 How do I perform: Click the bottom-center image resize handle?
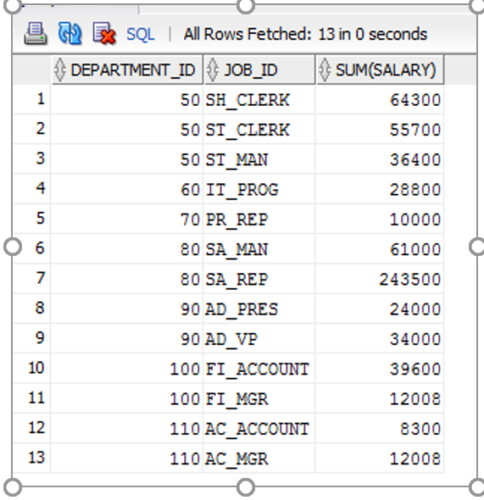[246, 487]
